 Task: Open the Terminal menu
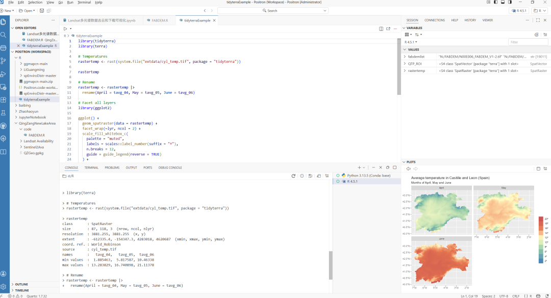(84, 2)
